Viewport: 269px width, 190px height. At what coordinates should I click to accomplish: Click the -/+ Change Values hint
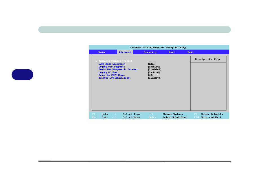[x=166, y=114]
